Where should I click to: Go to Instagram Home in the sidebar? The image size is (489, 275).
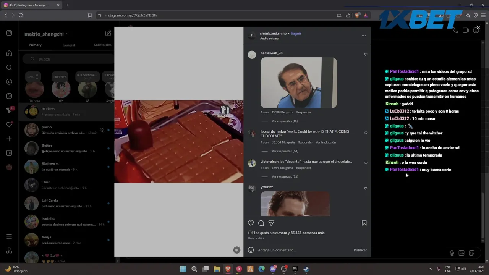(x=9, y=53)
